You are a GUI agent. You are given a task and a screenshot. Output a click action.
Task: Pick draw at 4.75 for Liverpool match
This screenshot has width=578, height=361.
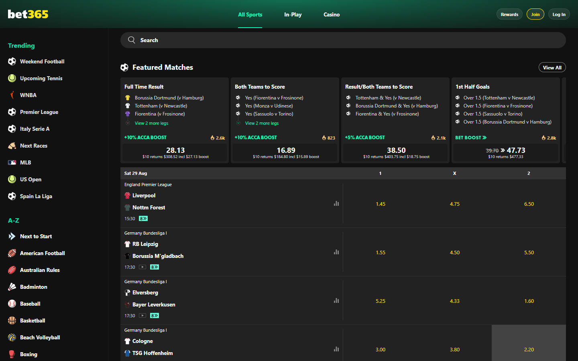point(455,204)
